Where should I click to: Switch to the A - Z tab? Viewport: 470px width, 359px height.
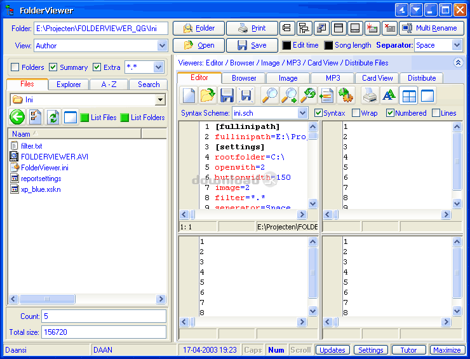click(x=109, y=85)
